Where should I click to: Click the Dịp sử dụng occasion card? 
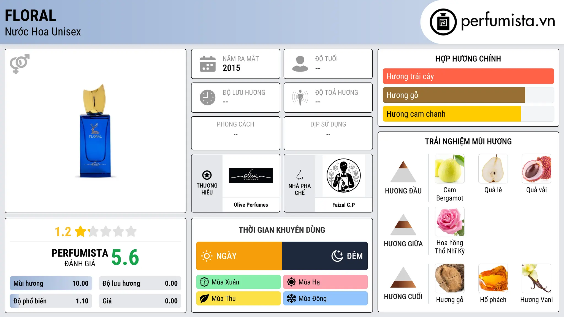tap(328, 133)
